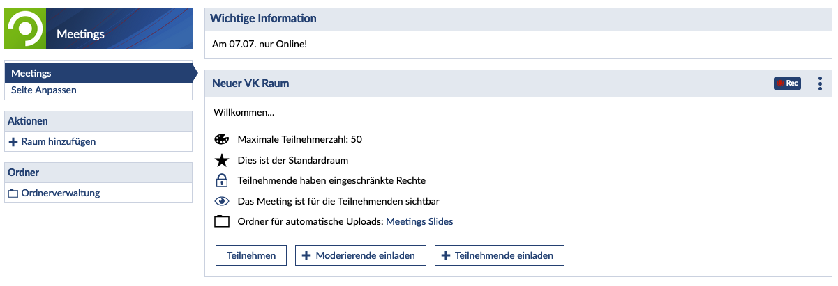Click the green Stud.IP Meetings logo
Viewport: 838px width, 286px height.
coord(25,29)
